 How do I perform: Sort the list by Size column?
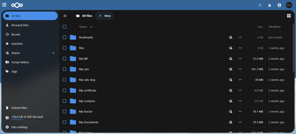[x=260, y=27]
